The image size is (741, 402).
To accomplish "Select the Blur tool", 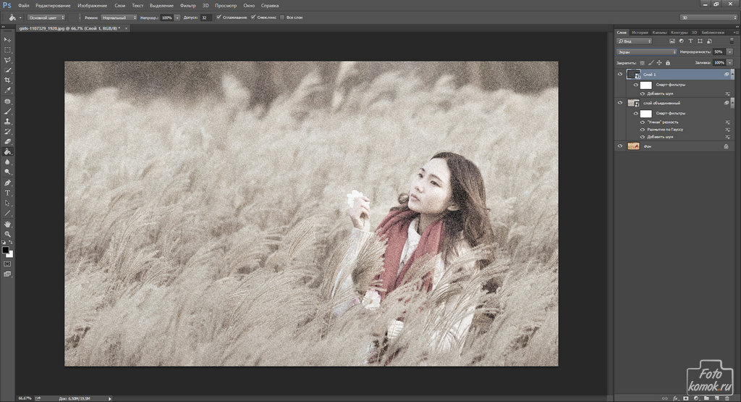I will [7, 162].
